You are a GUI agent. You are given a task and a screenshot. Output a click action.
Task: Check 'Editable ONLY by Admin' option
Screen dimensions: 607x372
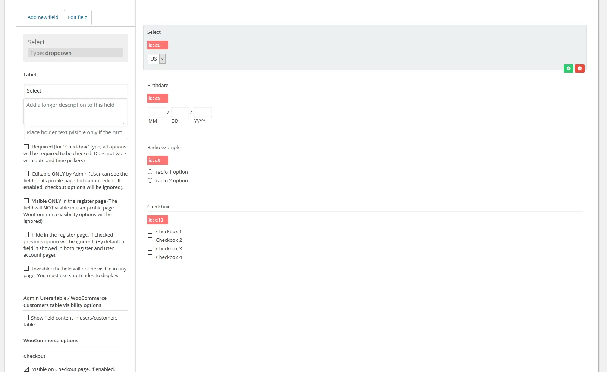click(26, 173)
